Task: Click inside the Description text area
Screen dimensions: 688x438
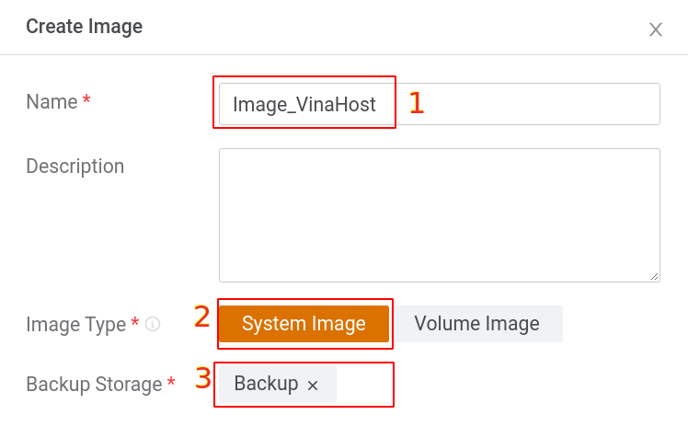Action: (439, 214)
